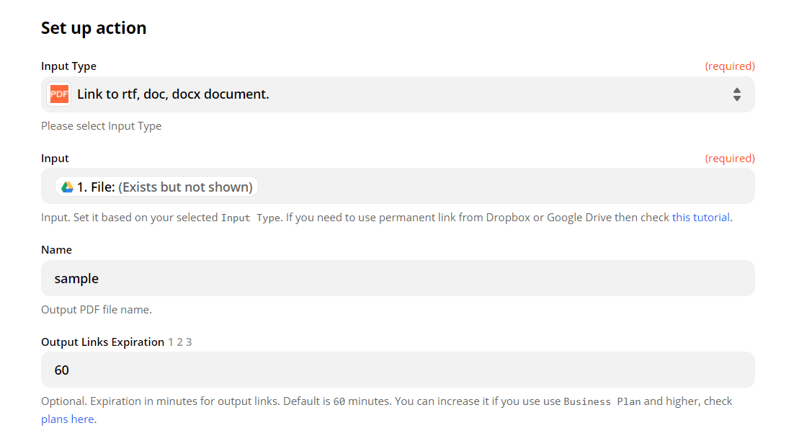Viewport: 794px width, 441px height.
Task: Click the expiration field showing 60
Action: tap(397, 370)
